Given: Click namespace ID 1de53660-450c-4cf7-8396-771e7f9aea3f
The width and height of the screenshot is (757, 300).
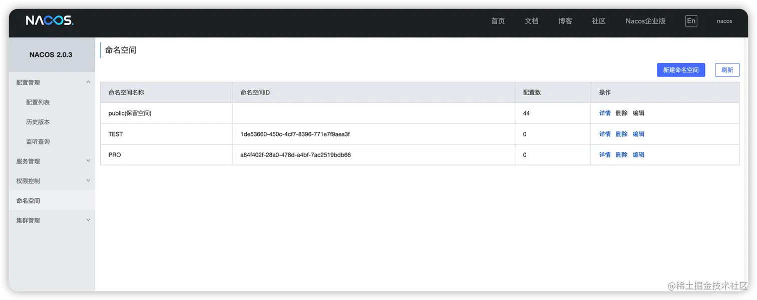Looking at the screenshot, I should click(295, 134).
